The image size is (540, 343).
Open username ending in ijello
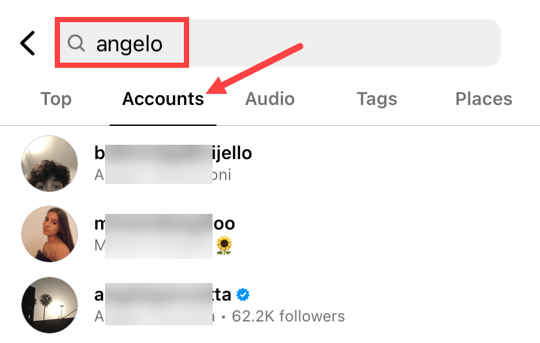(x=173, y=153)
